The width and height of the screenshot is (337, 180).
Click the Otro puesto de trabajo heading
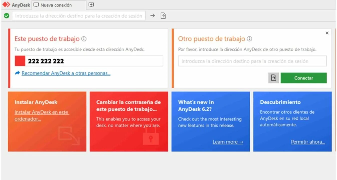(212, 39)
